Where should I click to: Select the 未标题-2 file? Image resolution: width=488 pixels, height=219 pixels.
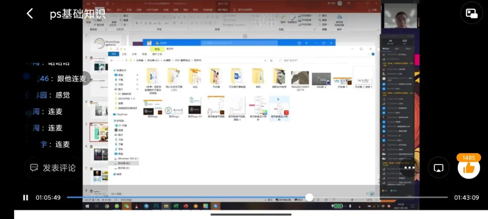[321, 80]
